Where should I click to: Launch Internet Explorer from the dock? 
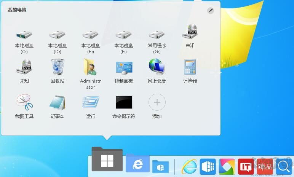click(x=189, y=166)
